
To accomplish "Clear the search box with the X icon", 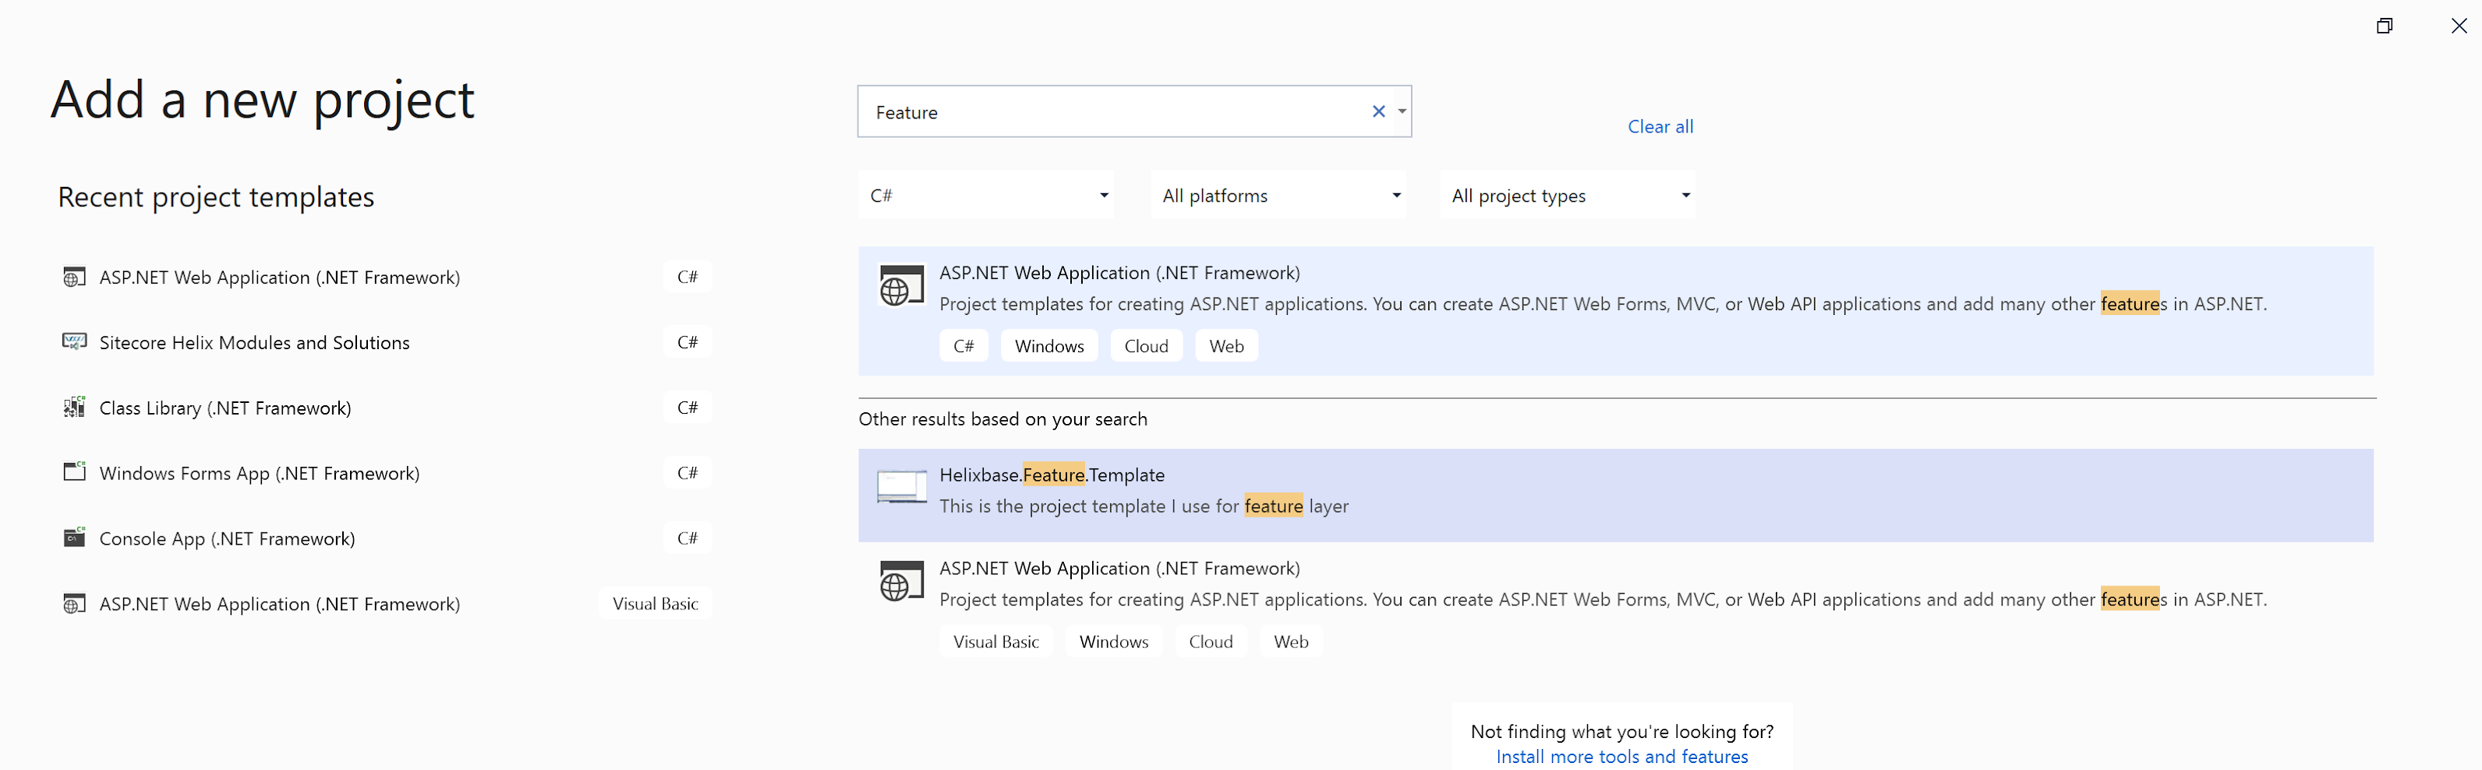I will 1379,111.
